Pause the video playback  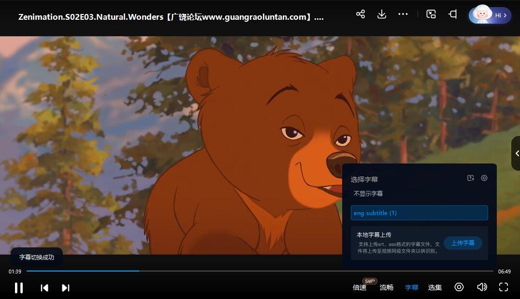pos(19,287)
